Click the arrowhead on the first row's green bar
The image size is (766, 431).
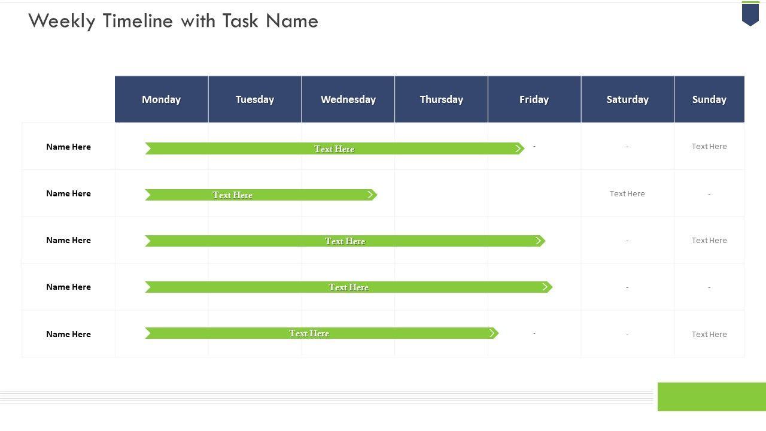(x=519, y=148)
